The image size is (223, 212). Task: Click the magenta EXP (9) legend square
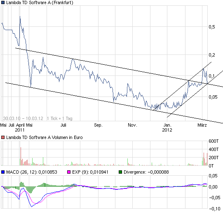coord(69,172)
